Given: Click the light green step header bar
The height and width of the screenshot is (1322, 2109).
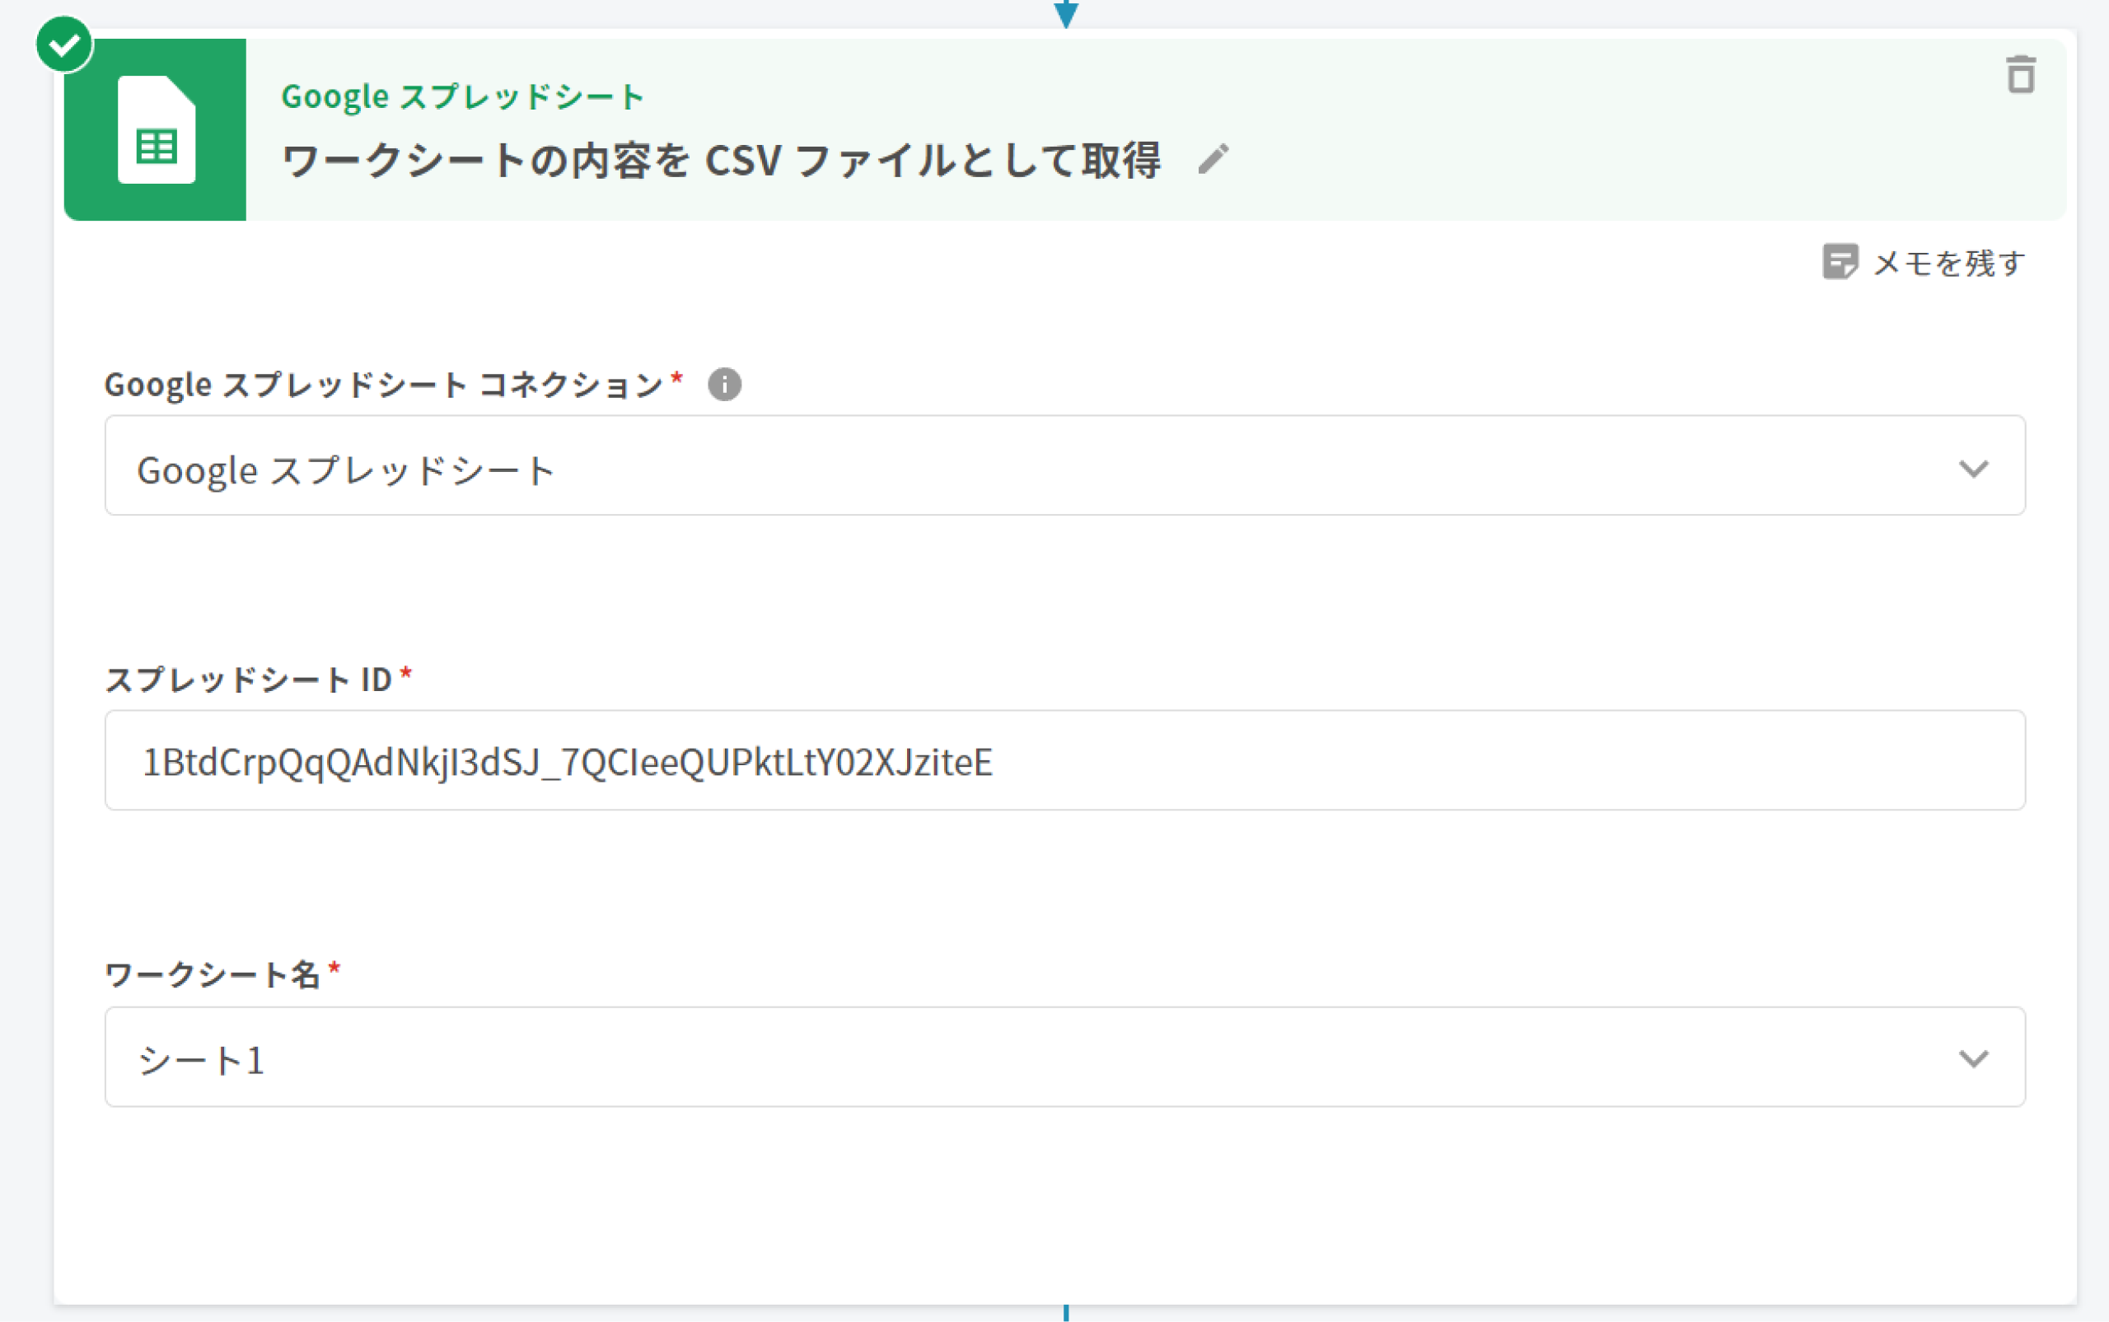Looking at the screenshot, I should click(x=1574, y=131).
